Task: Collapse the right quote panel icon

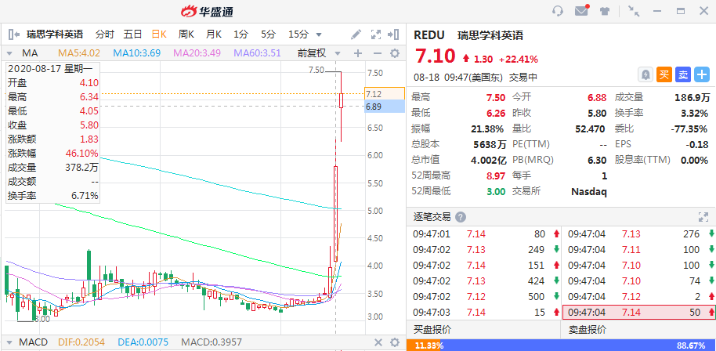Action: pyautogui.click(x=393, y=34)
